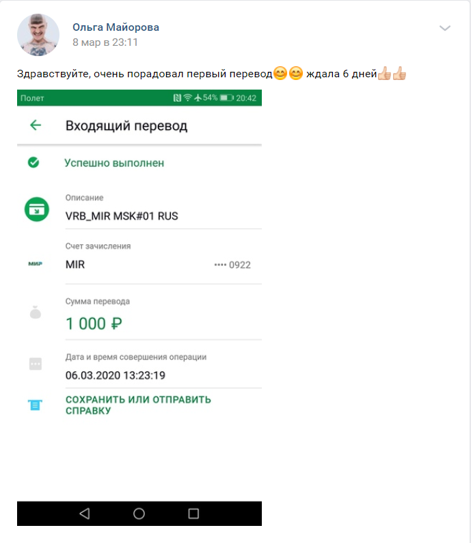
Task: Click the airplane mode status icon
Action: 198,98
